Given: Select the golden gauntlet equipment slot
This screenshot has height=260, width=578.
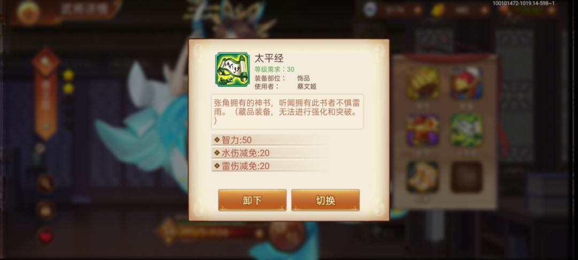Looking at the screenshot, I should point(423,83).
